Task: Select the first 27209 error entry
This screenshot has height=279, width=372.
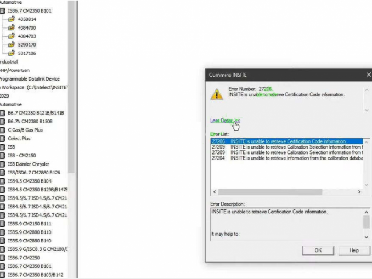Action: tap(287, 147)
